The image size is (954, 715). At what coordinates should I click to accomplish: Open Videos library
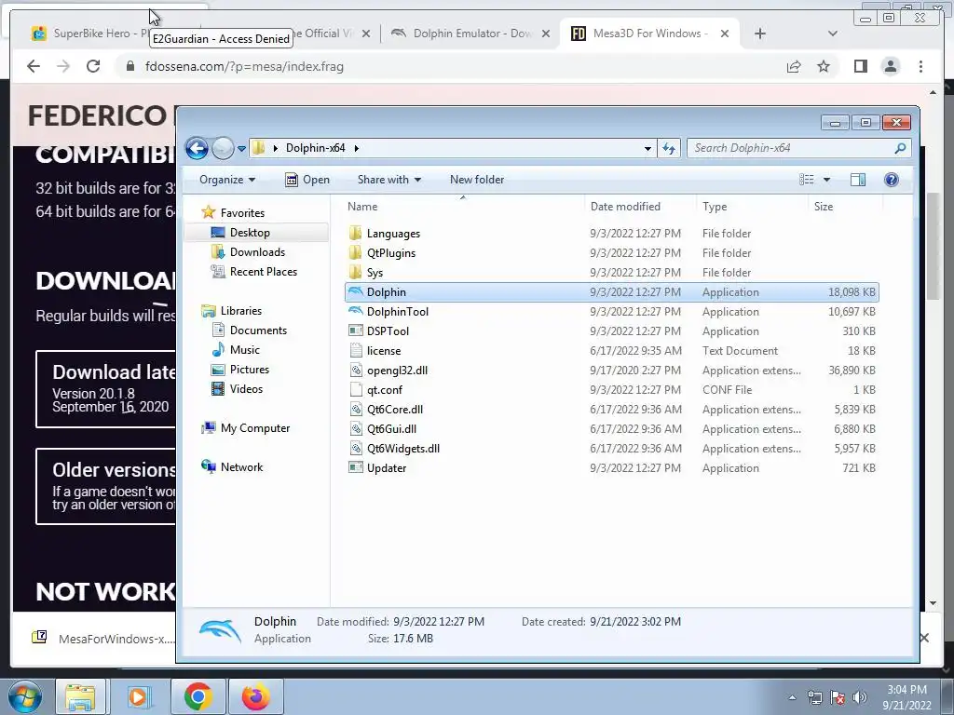[246, 388]
